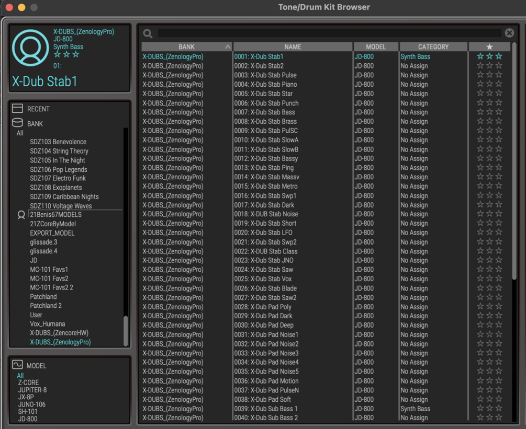
Task: Filter by JUNO-106 model
Action: (31, 404)
